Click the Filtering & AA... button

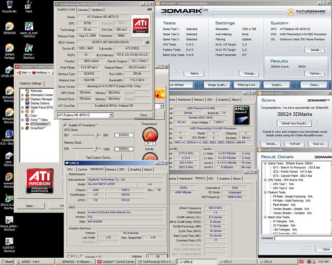pos(248,85)
